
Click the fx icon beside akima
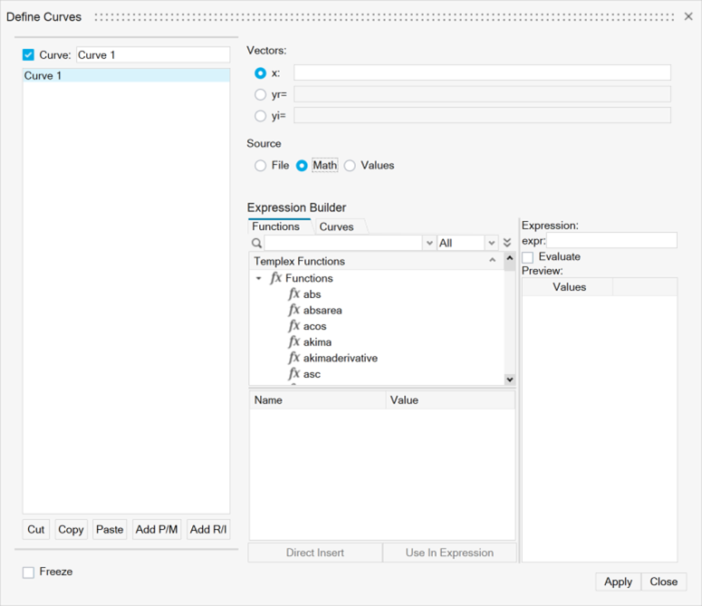coord(293,342)
